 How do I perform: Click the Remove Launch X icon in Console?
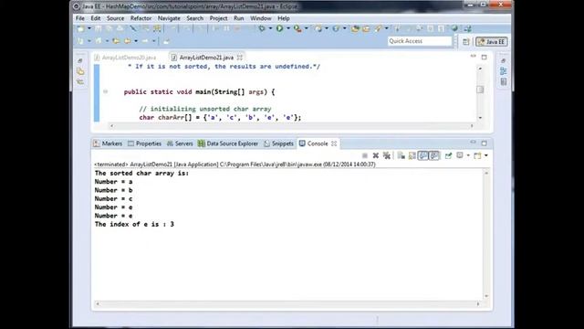pyautogui.click(x=376, y=155)
